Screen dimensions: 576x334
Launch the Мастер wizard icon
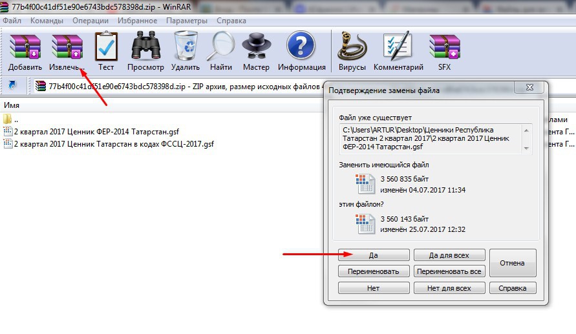(x=257, y=46)
